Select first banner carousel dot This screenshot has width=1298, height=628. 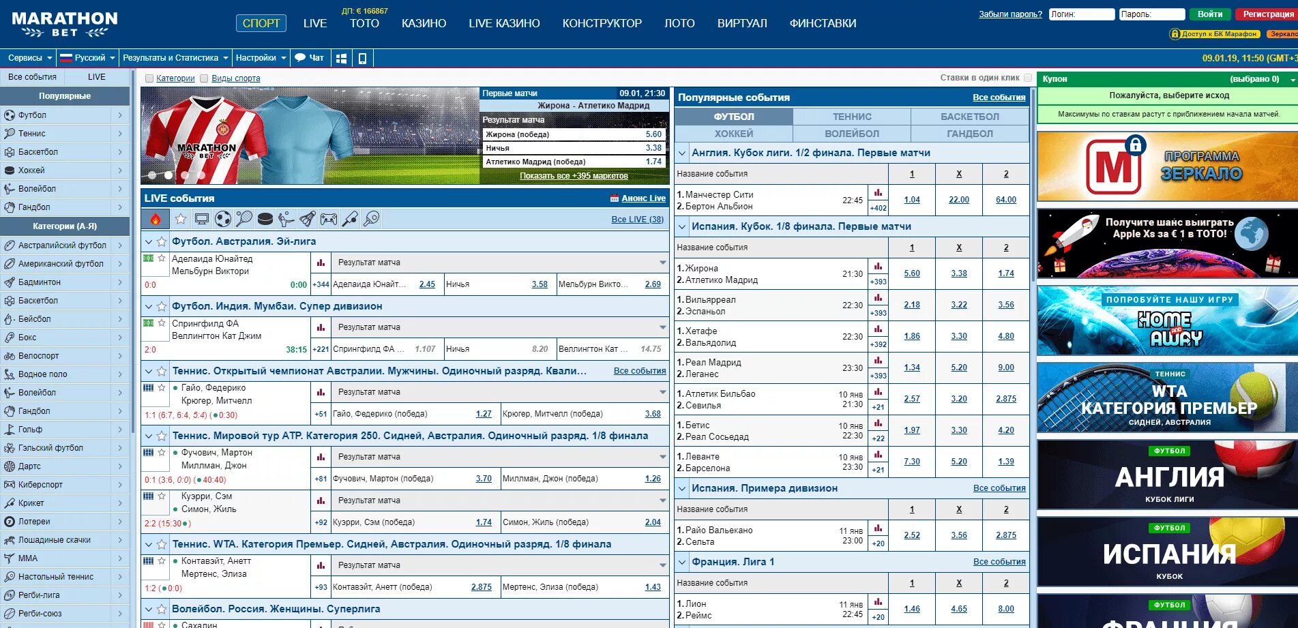click(x=152, y=175)
